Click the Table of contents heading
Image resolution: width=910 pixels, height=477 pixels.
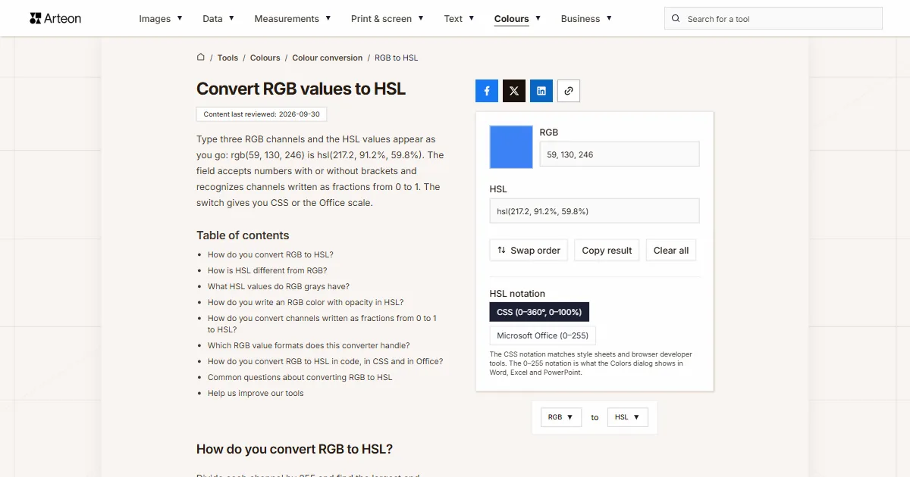(243, 235)
